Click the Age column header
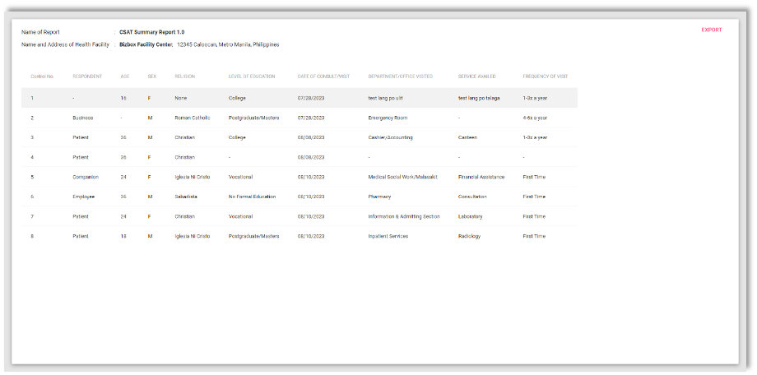This screenshot has width=757, height=375. point(125,76)
